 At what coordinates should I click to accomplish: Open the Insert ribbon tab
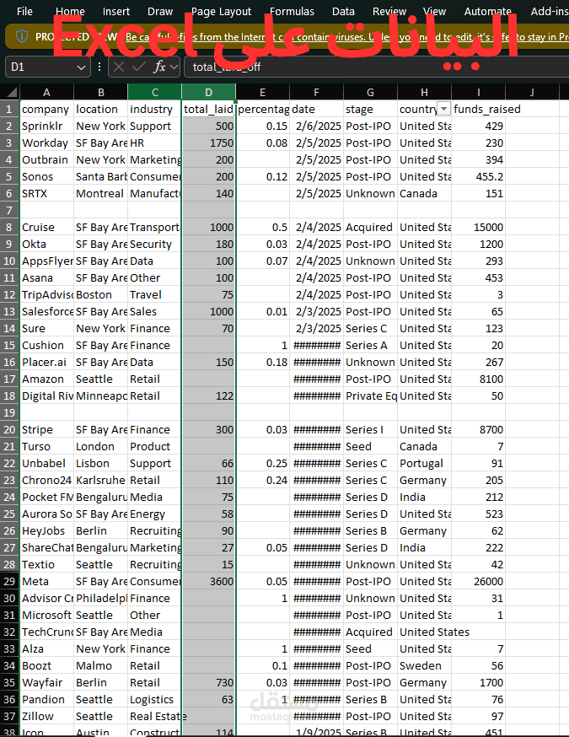click(x=116, y=11)
